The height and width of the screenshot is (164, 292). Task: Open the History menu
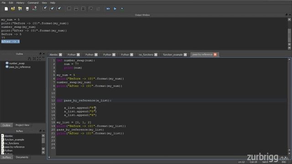coord(20,3)
